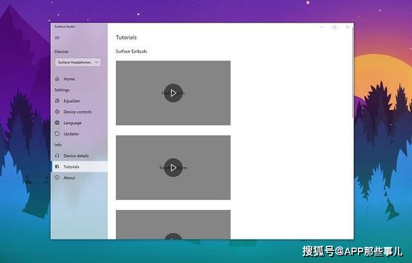This screenshot has width=412, height=263.
Task: Click the Devices label in sidebar
Action: pos(61,51)
